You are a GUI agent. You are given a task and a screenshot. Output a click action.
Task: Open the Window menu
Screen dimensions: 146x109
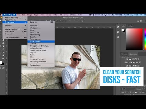coord(73,15)
